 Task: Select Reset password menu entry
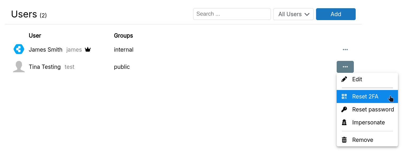click(x=373, y=110)
